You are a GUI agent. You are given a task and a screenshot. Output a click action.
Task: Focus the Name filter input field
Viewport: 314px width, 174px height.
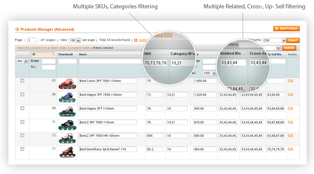[110, 61]
